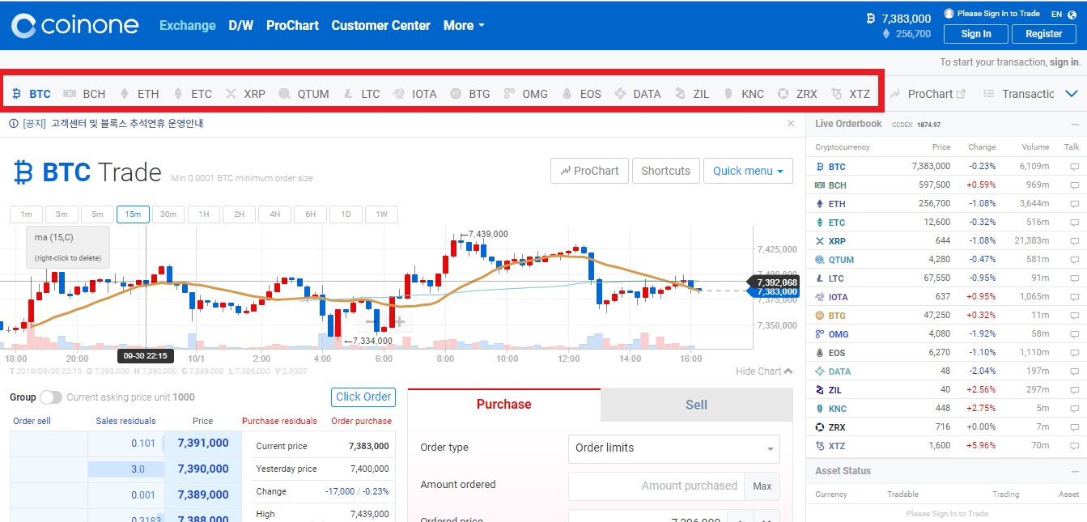Open the ZIL row talk chat icon
This screenshot has height=522, width=1087.
1075,390
